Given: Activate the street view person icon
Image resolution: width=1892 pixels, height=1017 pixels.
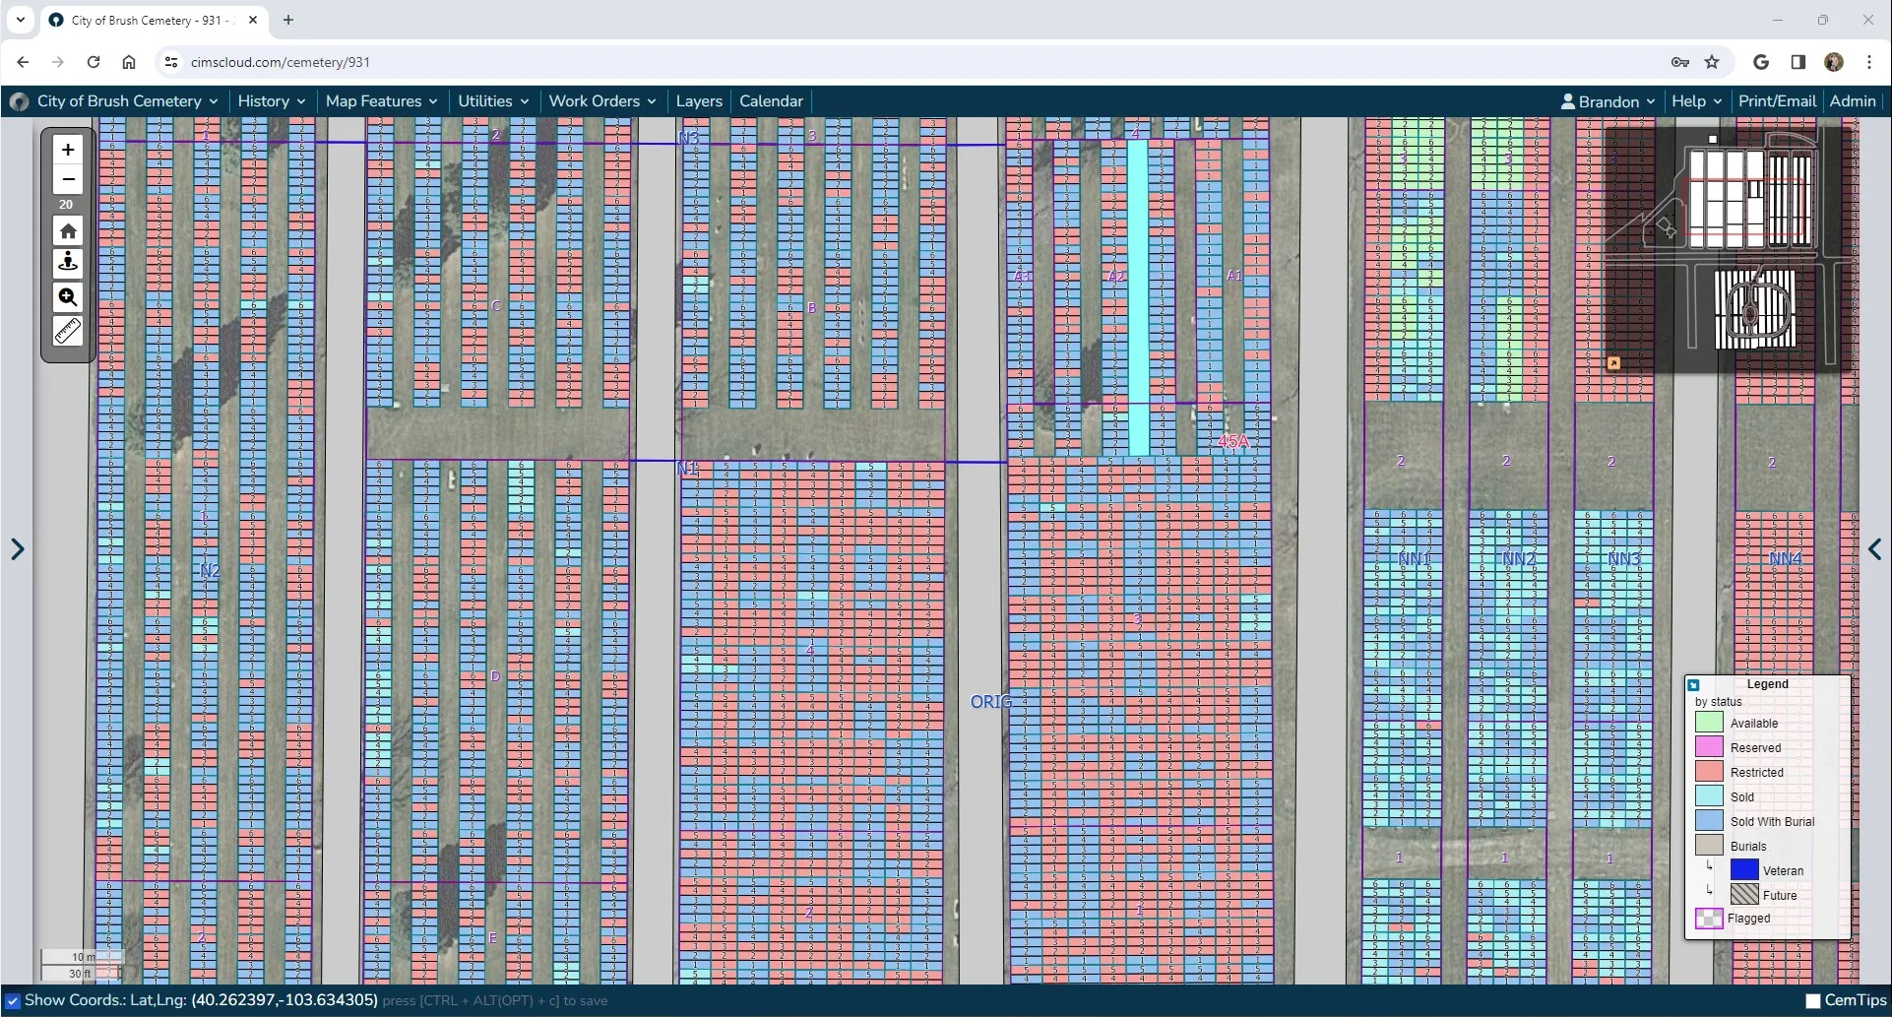Looking at the screenshot, I should (68, 262).
